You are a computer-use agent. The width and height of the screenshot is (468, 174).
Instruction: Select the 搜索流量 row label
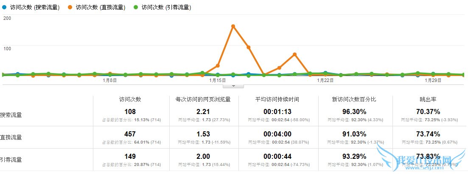point(11,115)
